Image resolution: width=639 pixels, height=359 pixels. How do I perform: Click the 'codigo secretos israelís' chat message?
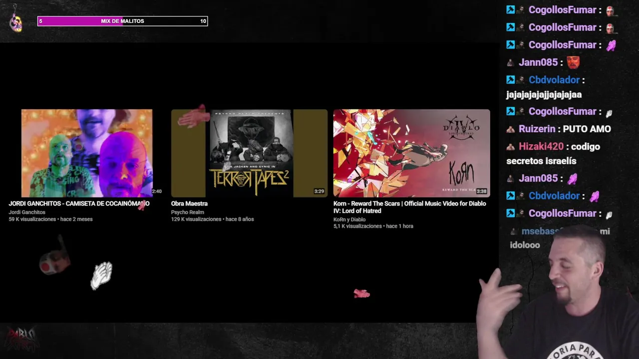pos(553,154)
